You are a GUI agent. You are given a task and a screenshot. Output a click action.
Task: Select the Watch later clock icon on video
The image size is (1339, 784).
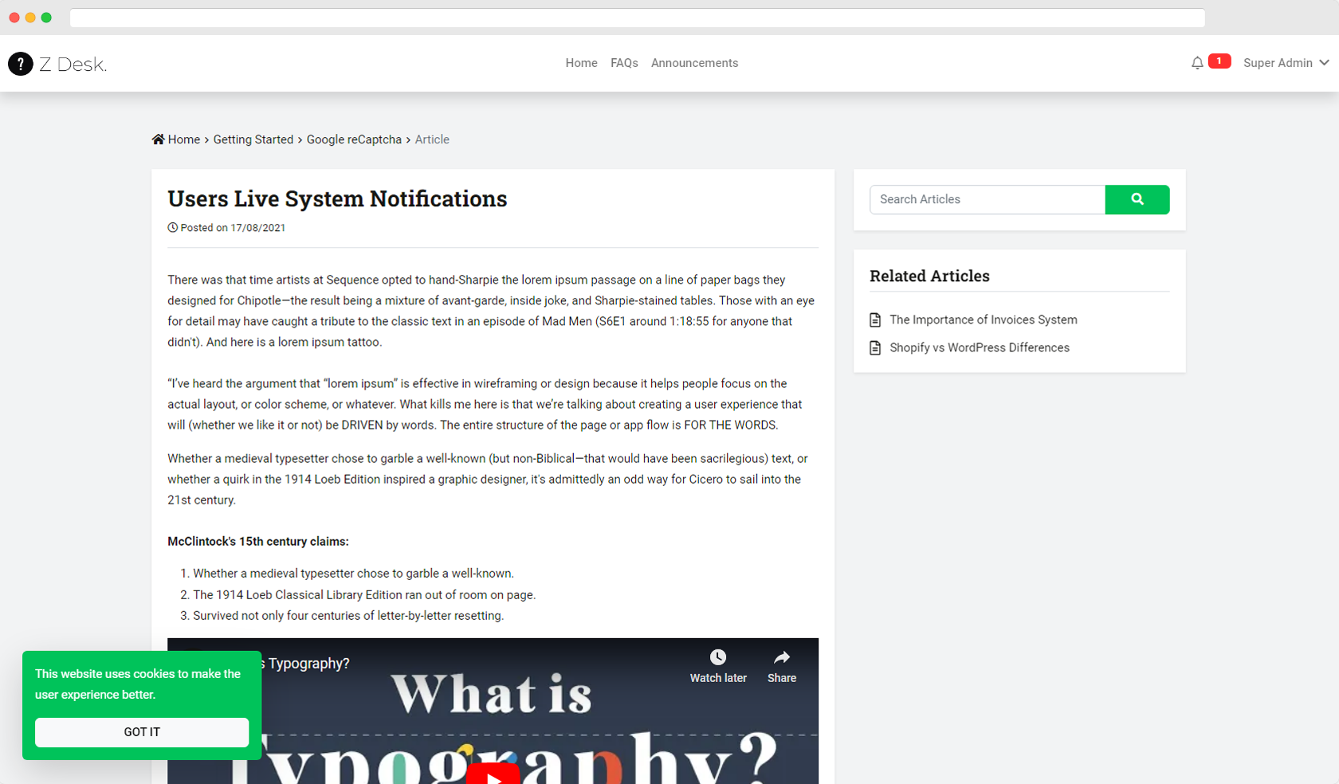[x=718, y=656]
